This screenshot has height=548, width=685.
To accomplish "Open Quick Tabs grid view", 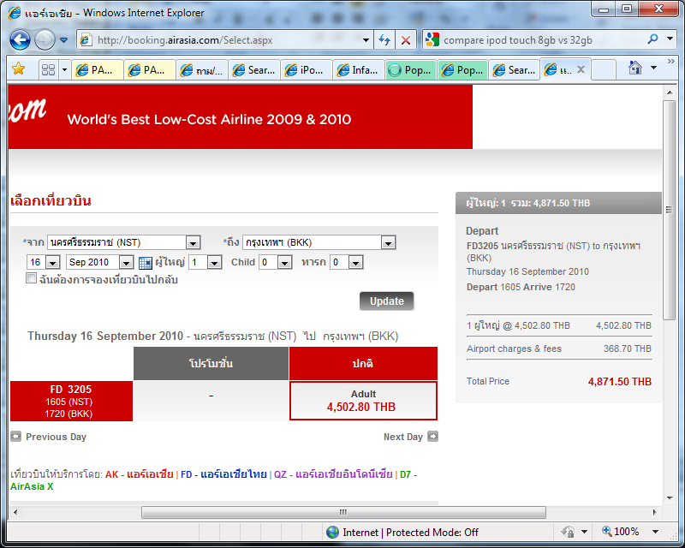I will (48, 69).
